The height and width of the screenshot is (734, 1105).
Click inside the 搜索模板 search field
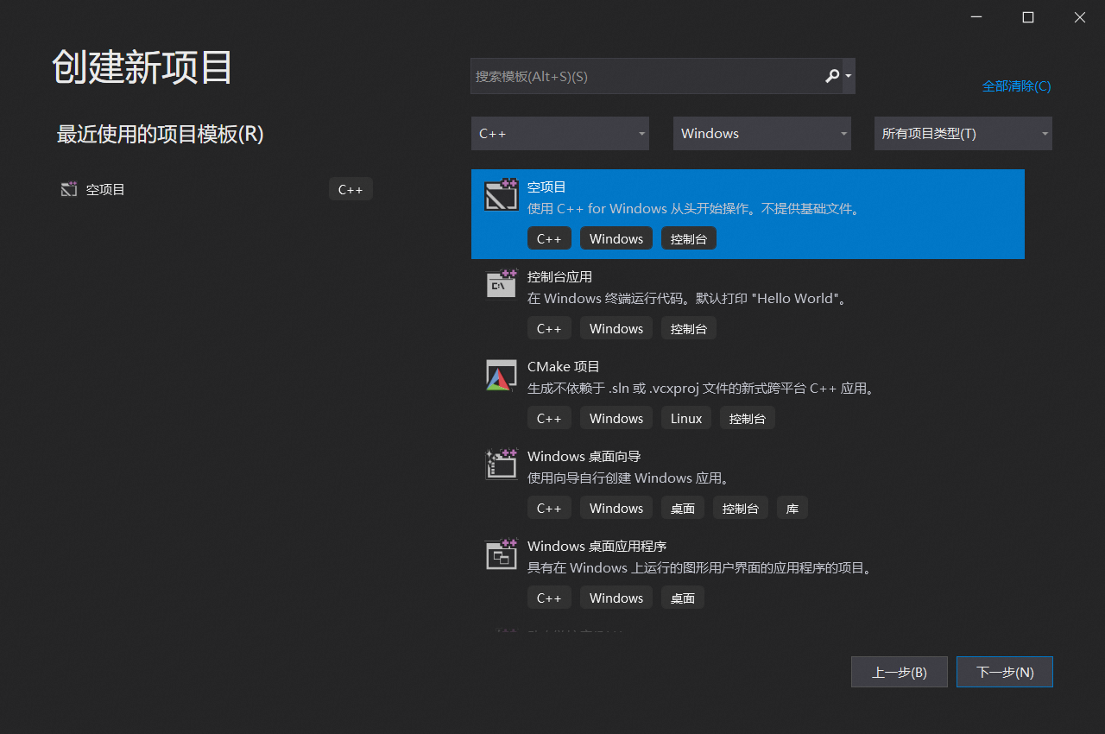coord(639,76)
